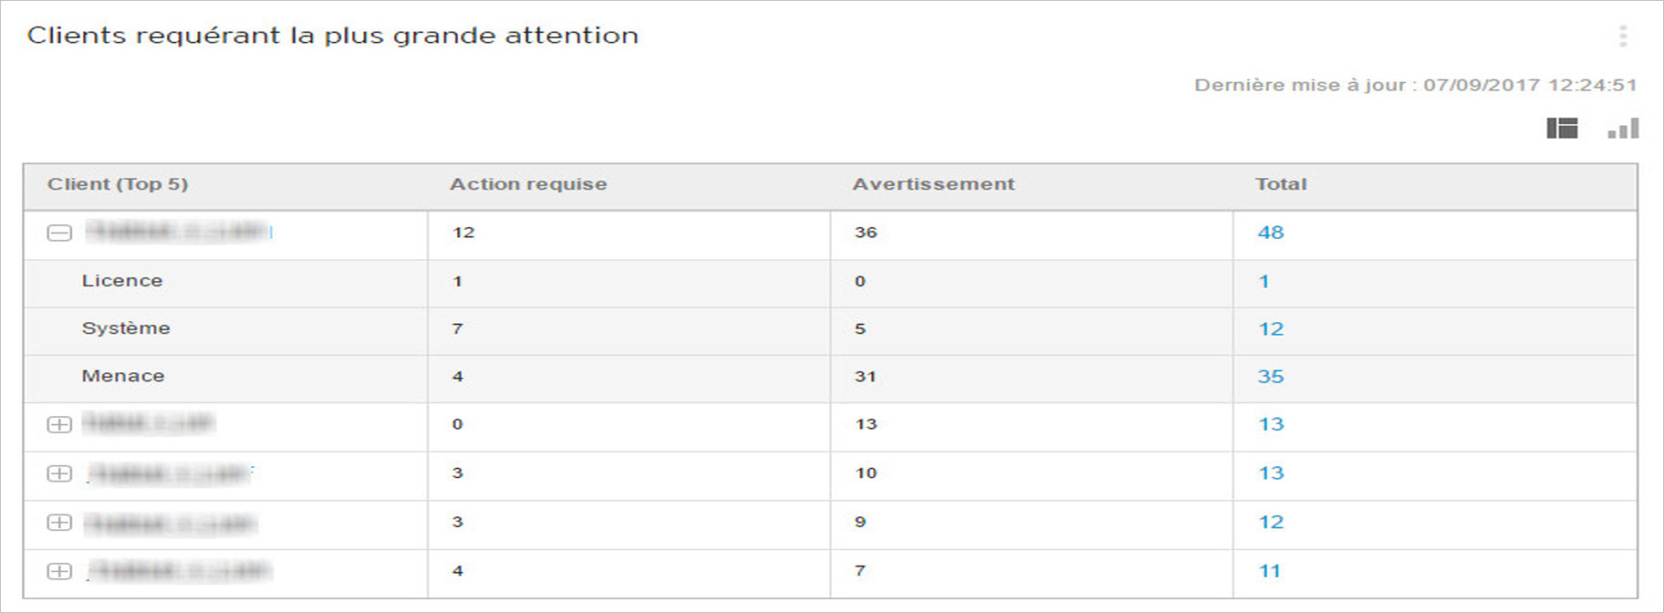Collapse the first expanded client row

pos(59,234)
